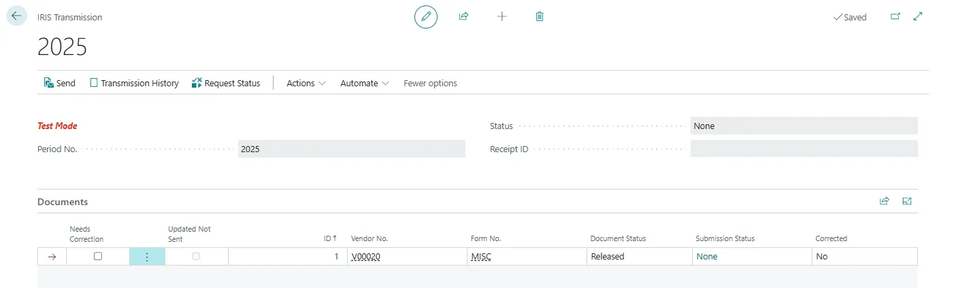The height and width of the screenshot is (288, 969).
Task: Click the trash delete icon
Action: pos(540,16)
